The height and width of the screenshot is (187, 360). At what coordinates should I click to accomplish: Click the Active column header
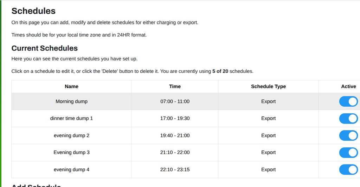point(348,86)
